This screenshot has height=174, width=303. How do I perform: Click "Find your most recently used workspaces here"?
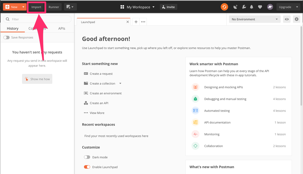coord(116,136)
